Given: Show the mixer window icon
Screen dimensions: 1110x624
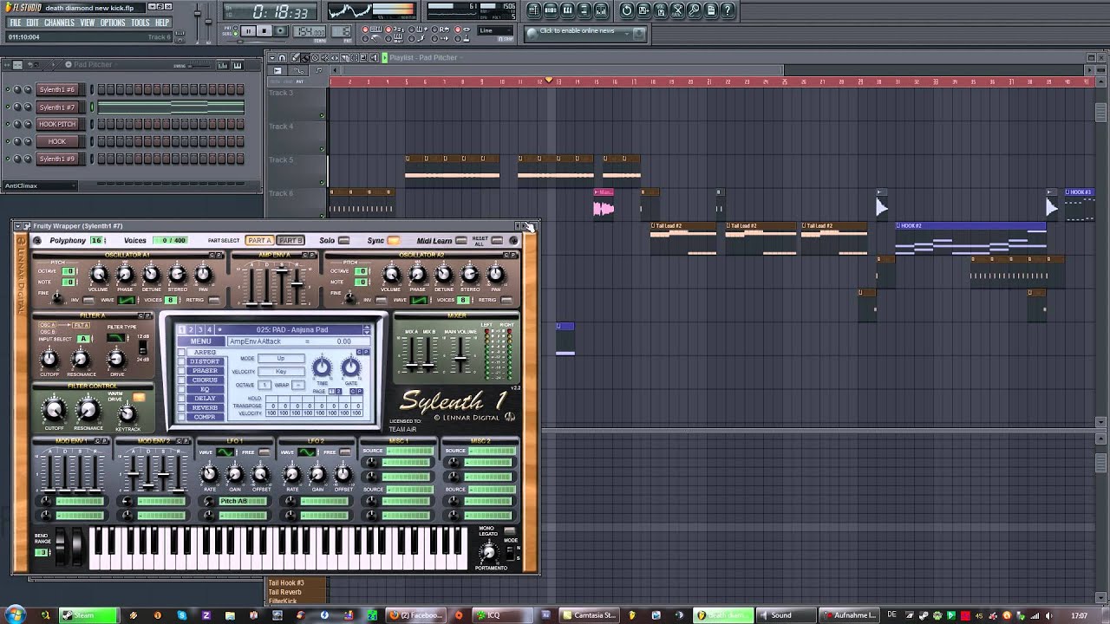Looking at the screenshot, I should pyautogui.click(x=601, y=10).
